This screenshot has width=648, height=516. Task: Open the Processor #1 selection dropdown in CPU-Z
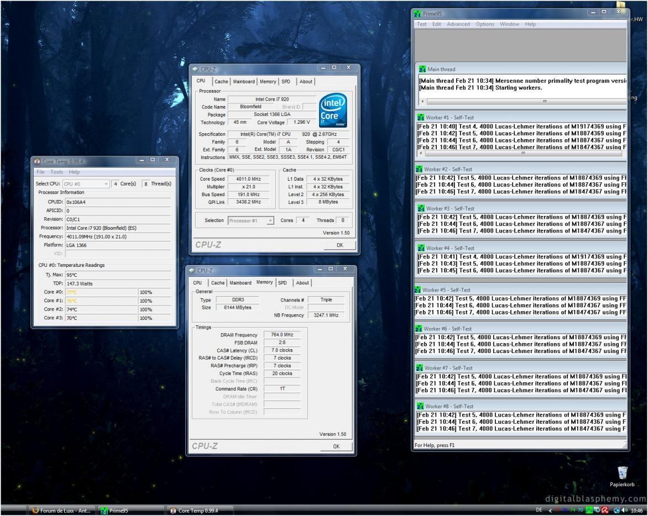(x=251, y=221)
